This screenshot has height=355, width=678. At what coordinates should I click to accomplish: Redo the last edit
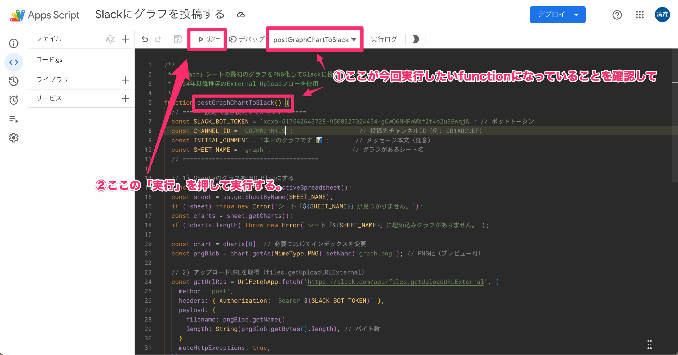[158, 39]
